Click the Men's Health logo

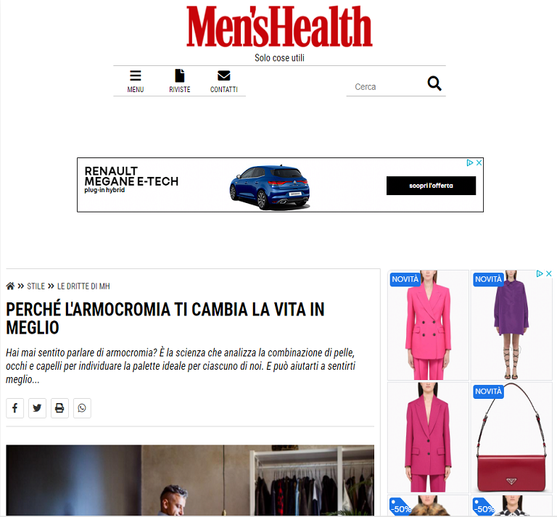(x=279, y=27)
